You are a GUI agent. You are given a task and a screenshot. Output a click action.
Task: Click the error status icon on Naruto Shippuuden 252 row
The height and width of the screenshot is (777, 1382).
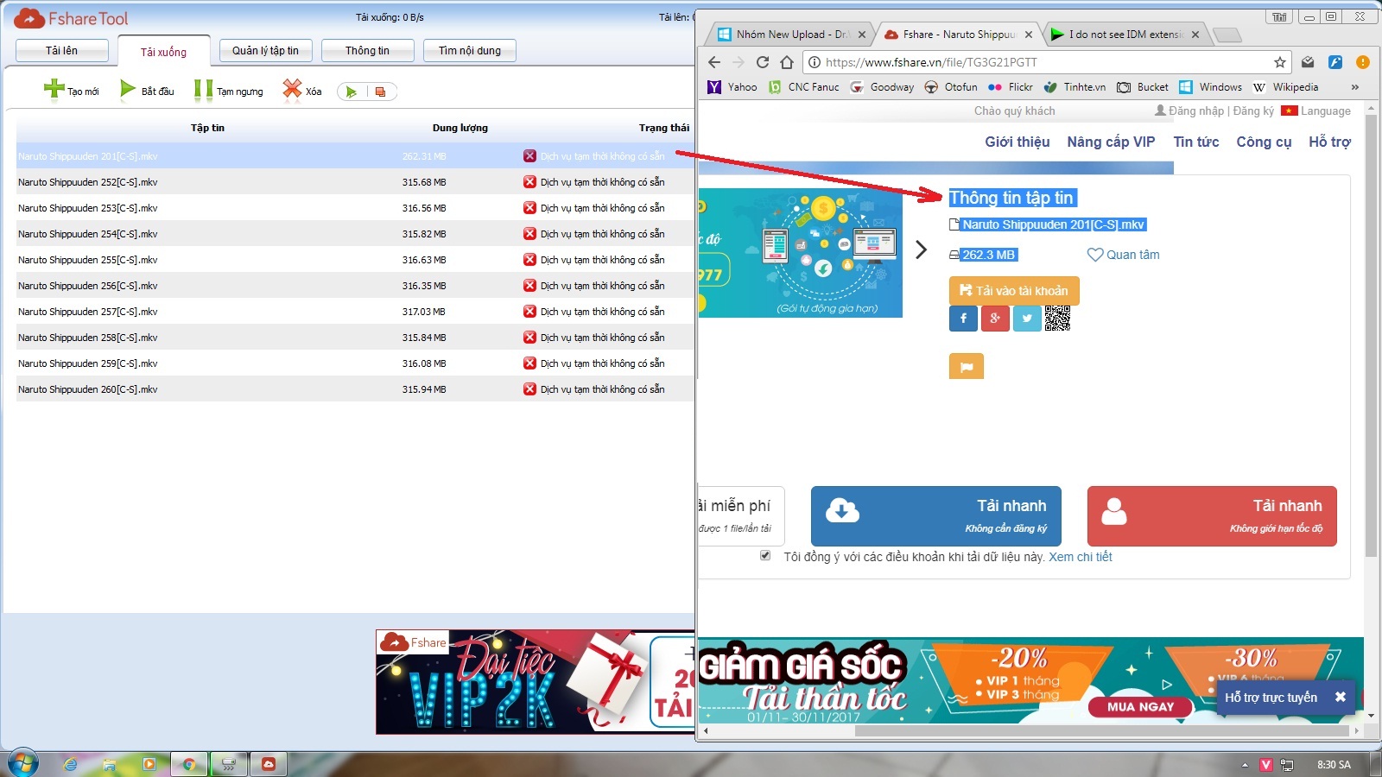[x=529, y=182]
